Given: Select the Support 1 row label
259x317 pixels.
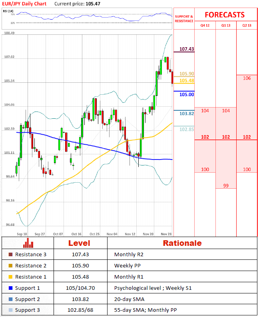Looking at the screenshot, I should click(28, 288).
